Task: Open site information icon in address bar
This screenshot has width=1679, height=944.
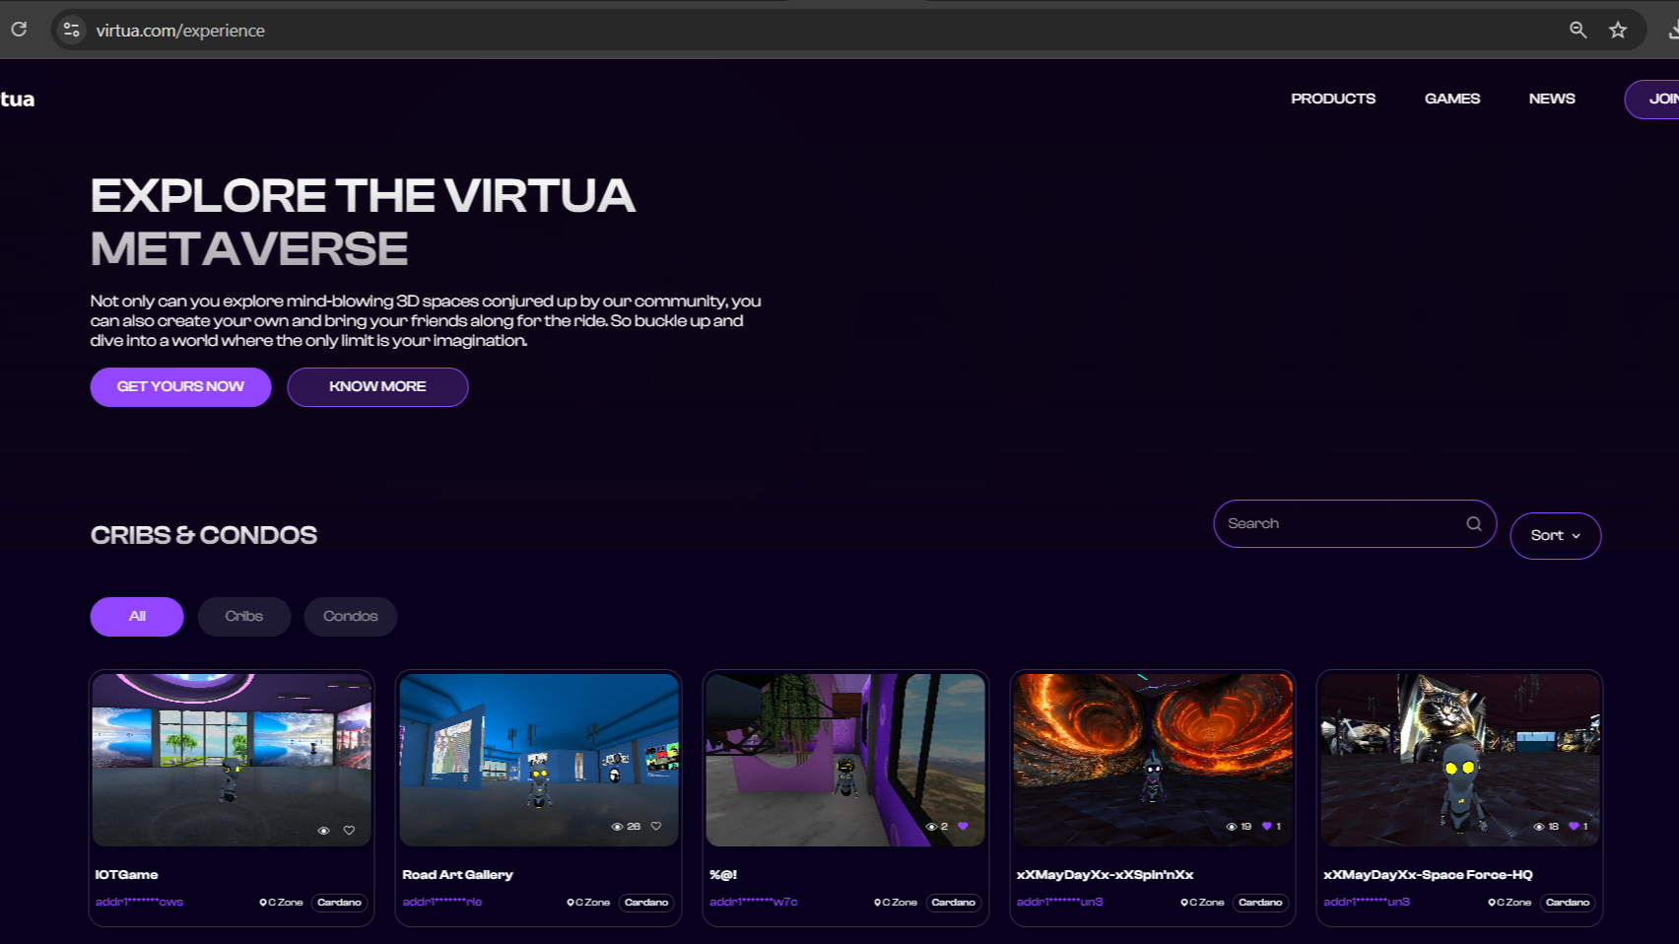Action: [x=71, y=30]
